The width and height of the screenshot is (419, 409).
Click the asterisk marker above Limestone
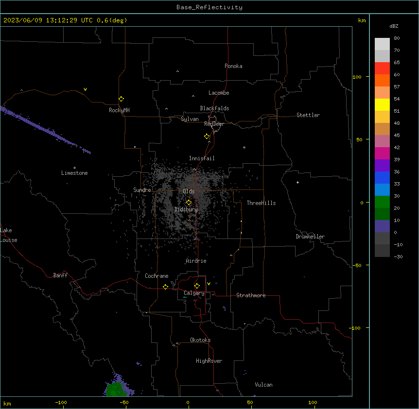tap(74, 168)
